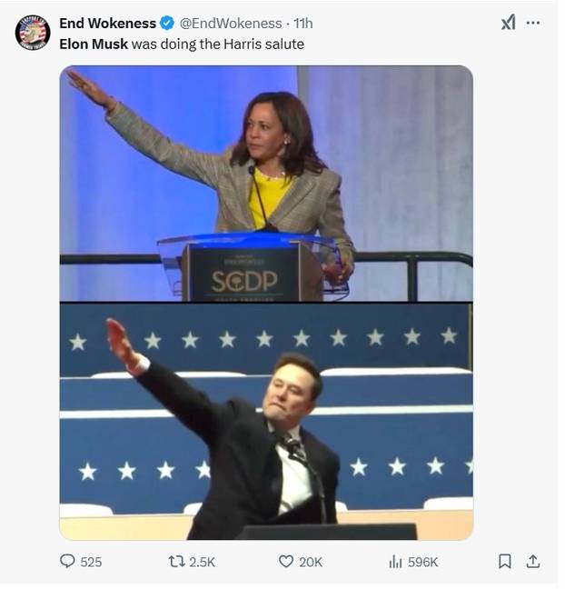The image size is (565, 589).
Task: Repost this tweet using the retweet icon
Action: click(x=176, y=562)
